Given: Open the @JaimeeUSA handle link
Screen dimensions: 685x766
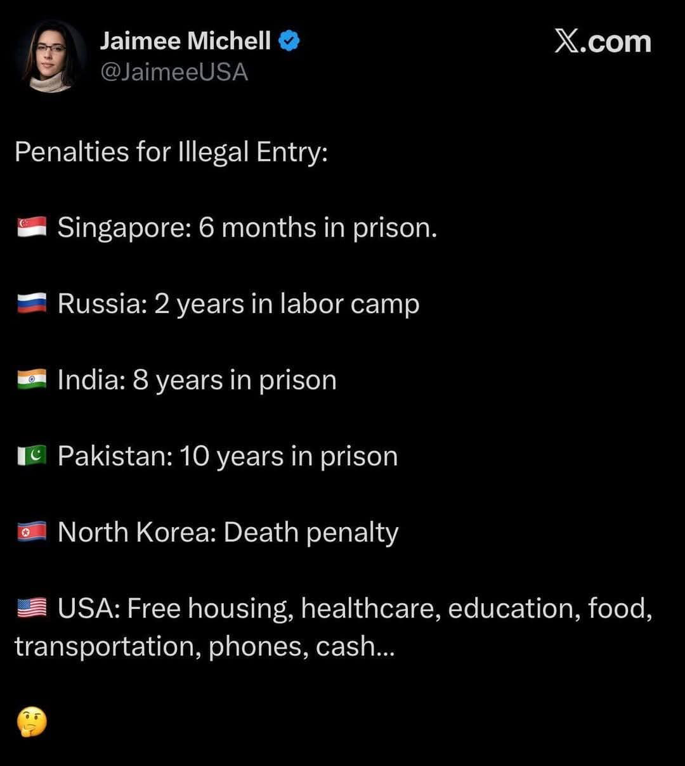Looking at the screenshot, I should [174, 72].
